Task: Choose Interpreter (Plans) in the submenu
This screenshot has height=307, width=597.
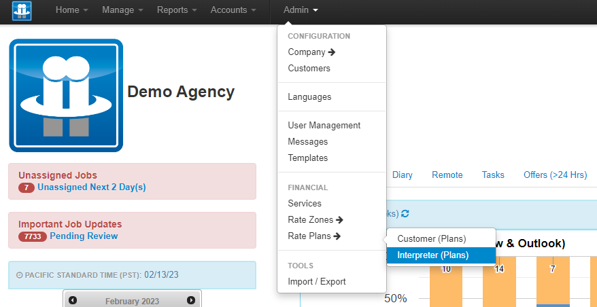Action: pyautogui.click(x=441, y=255)
